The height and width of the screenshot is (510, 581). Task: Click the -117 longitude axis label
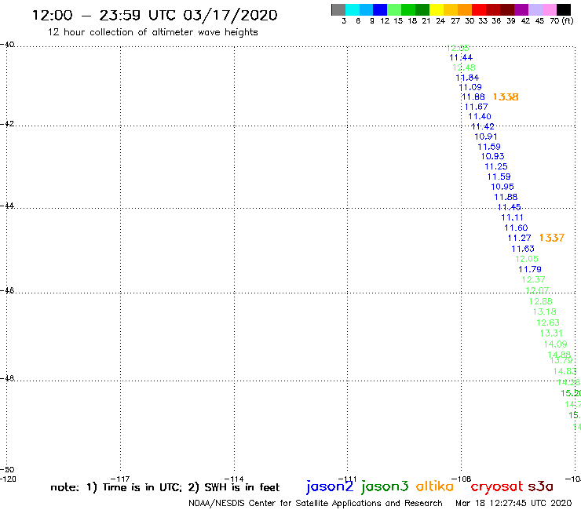point(120,479)
